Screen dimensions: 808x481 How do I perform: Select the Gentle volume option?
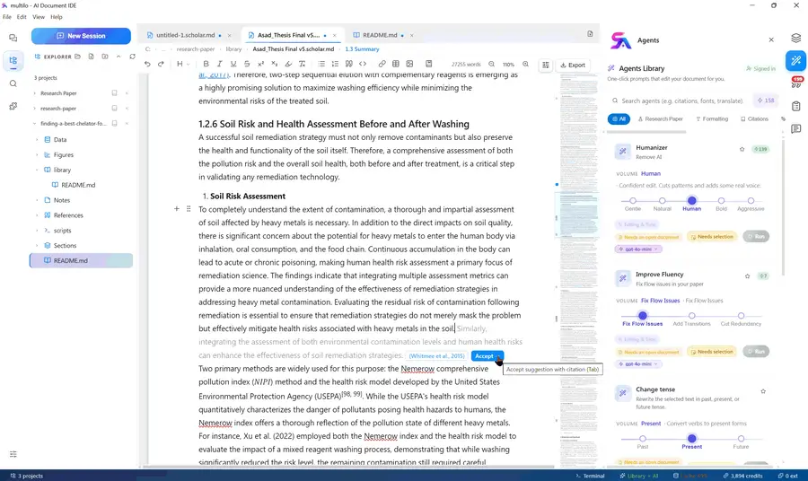[x=633, y=201]
